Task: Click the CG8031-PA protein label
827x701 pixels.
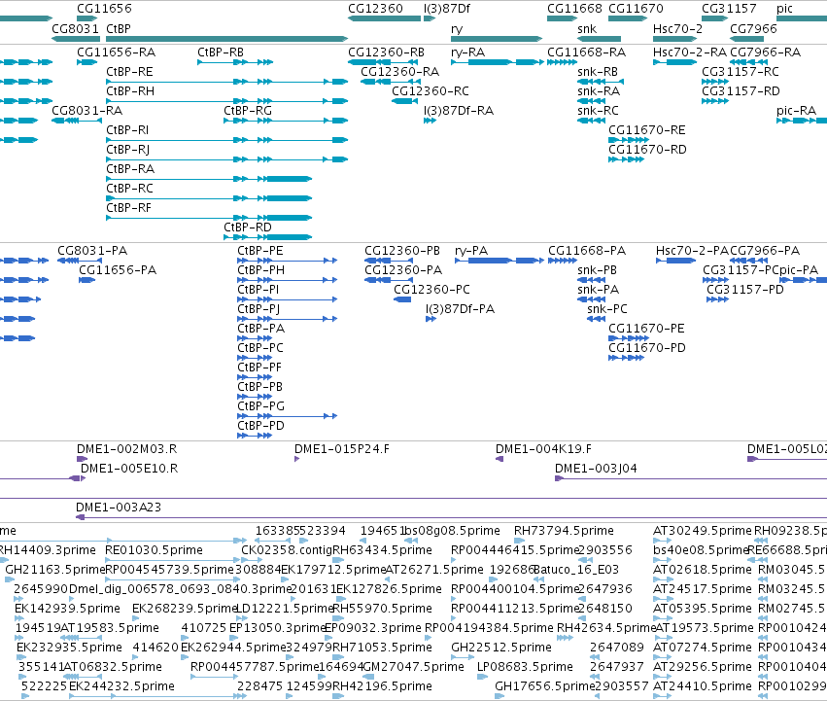Action: (x=93, y=251)
